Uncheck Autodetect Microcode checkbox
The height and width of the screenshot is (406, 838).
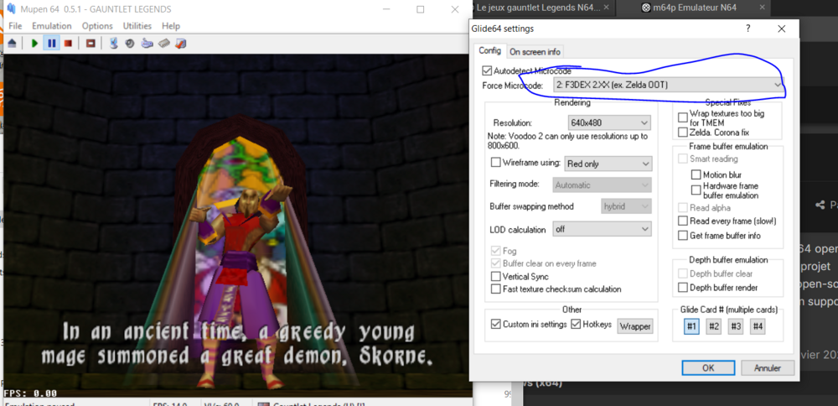(488, 71)
